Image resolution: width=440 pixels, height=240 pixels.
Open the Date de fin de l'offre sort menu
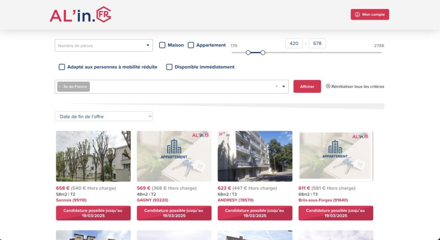tap(104, 116)
